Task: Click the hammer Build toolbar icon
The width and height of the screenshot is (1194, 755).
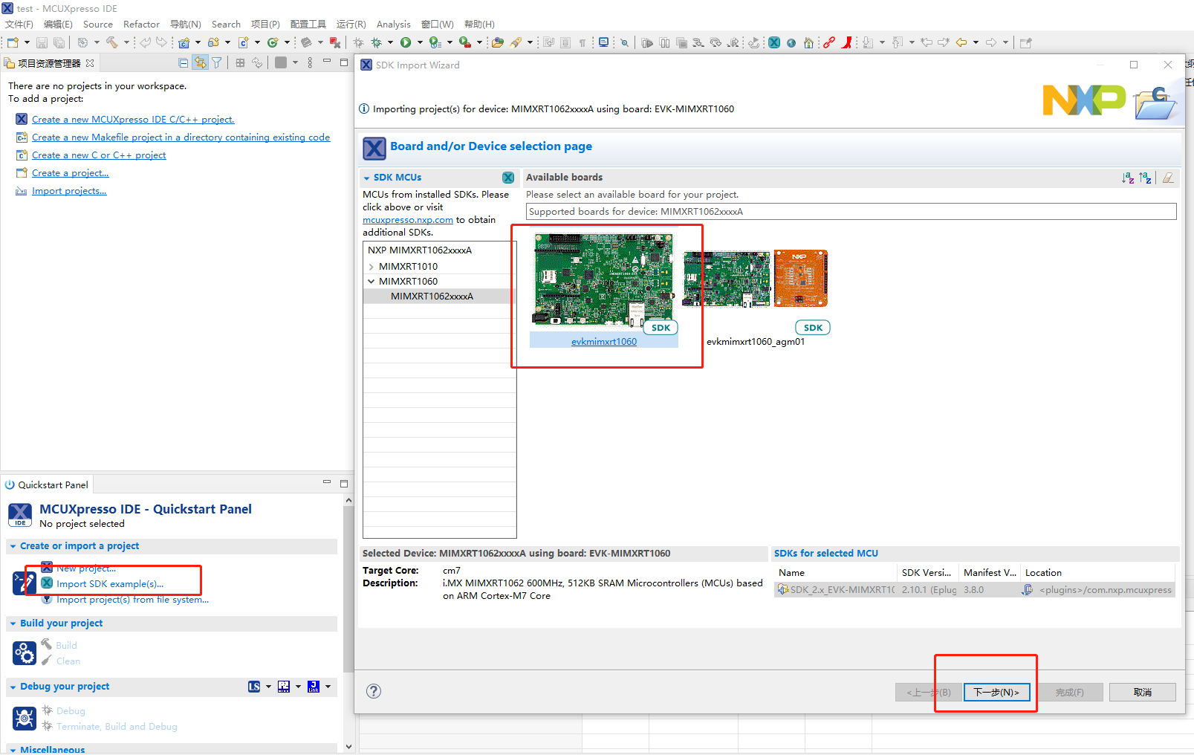Action: pyautogui.click(x=112, y=42)
